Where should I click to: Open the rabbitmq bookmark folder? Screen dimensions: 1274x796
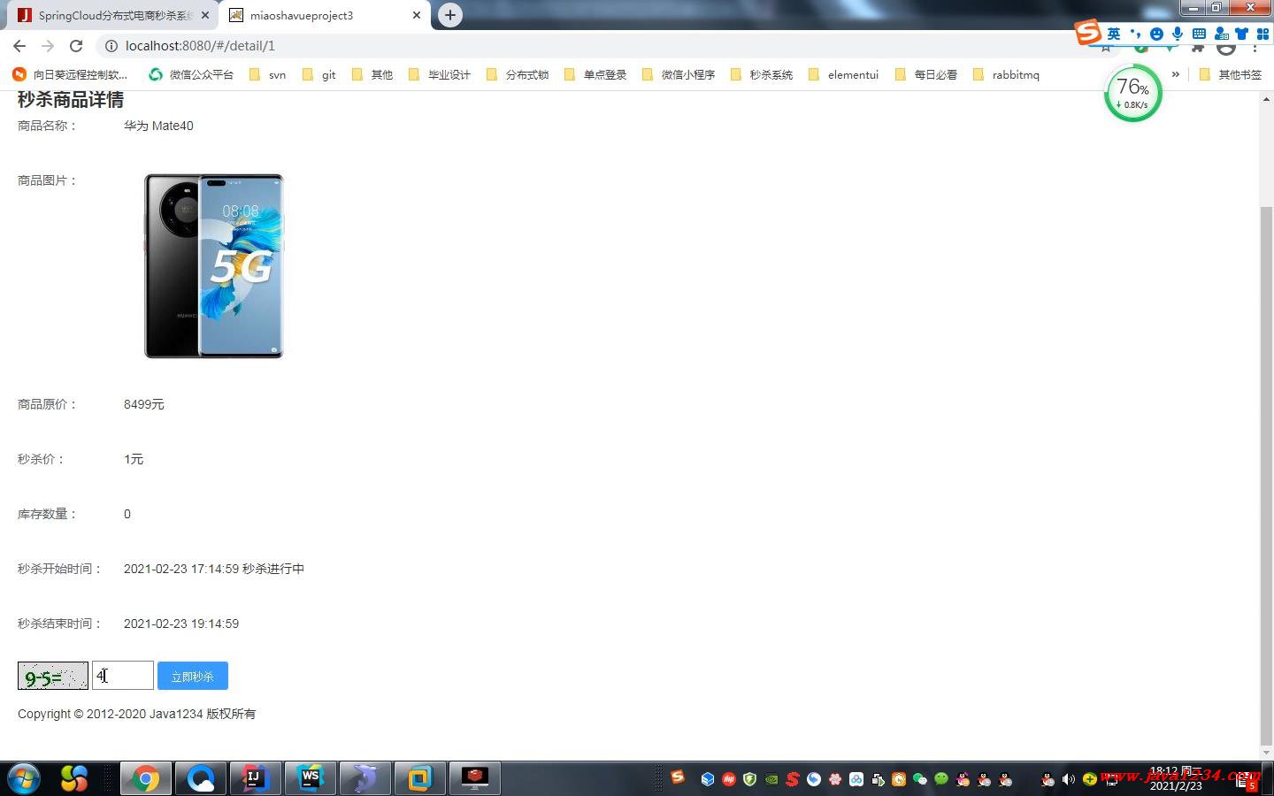coord(1006,75)
